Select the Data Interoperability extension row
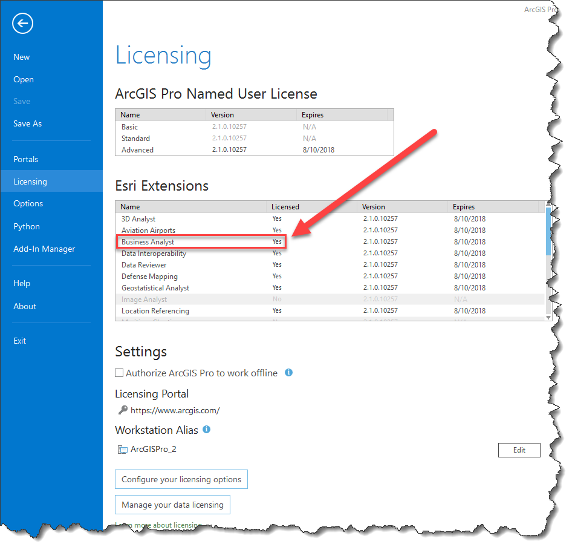Screen dimensions: 575x550 (x=330, y=253)
